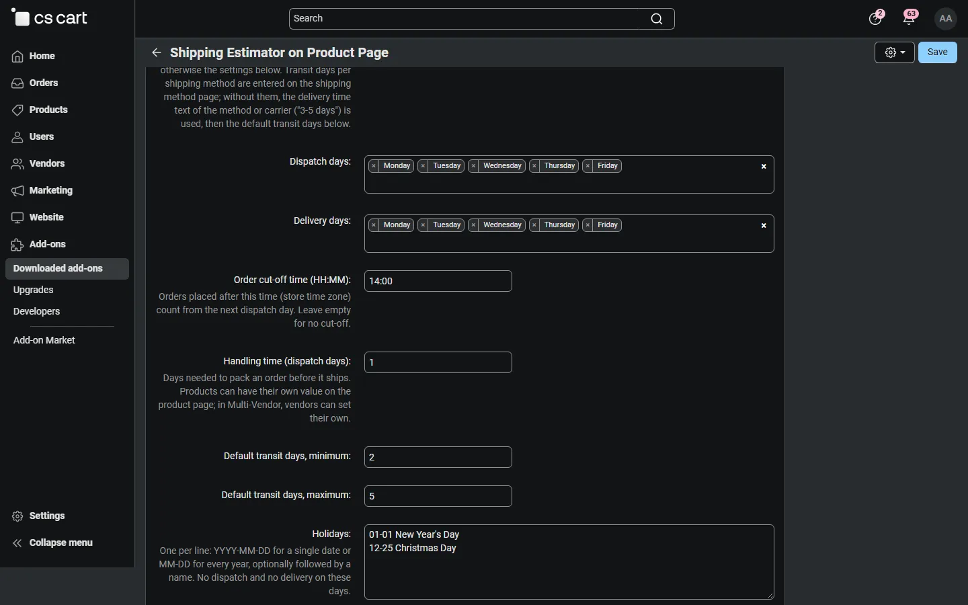Click the Default transit days minimum field
The image size is (968, 605).
coord(438,457)
